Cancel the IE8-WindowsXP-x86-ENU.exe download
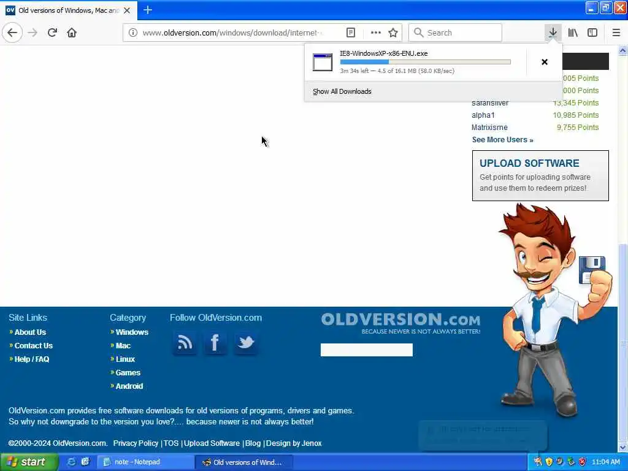Image resolution: width=628 pixels, height=471 pixels. (x=545, y=62)
